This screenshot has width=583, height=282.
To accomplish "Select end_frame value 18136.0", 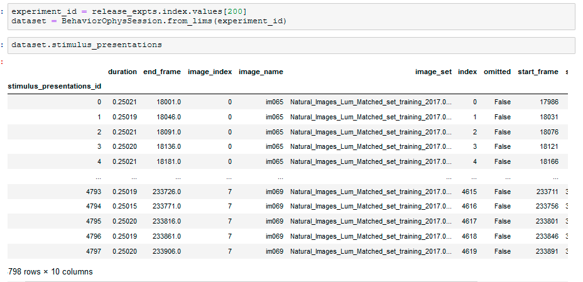I will click(169, 146).
